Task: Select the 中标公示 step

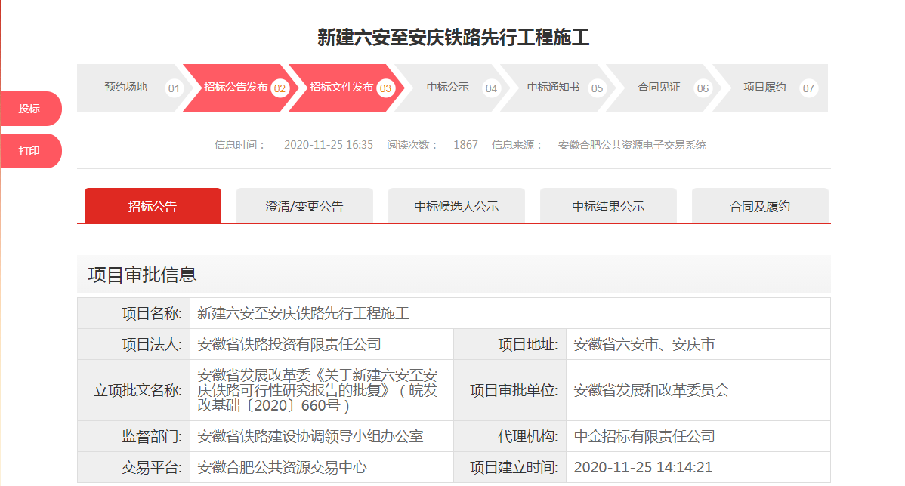Action: (x=447, y=88)
